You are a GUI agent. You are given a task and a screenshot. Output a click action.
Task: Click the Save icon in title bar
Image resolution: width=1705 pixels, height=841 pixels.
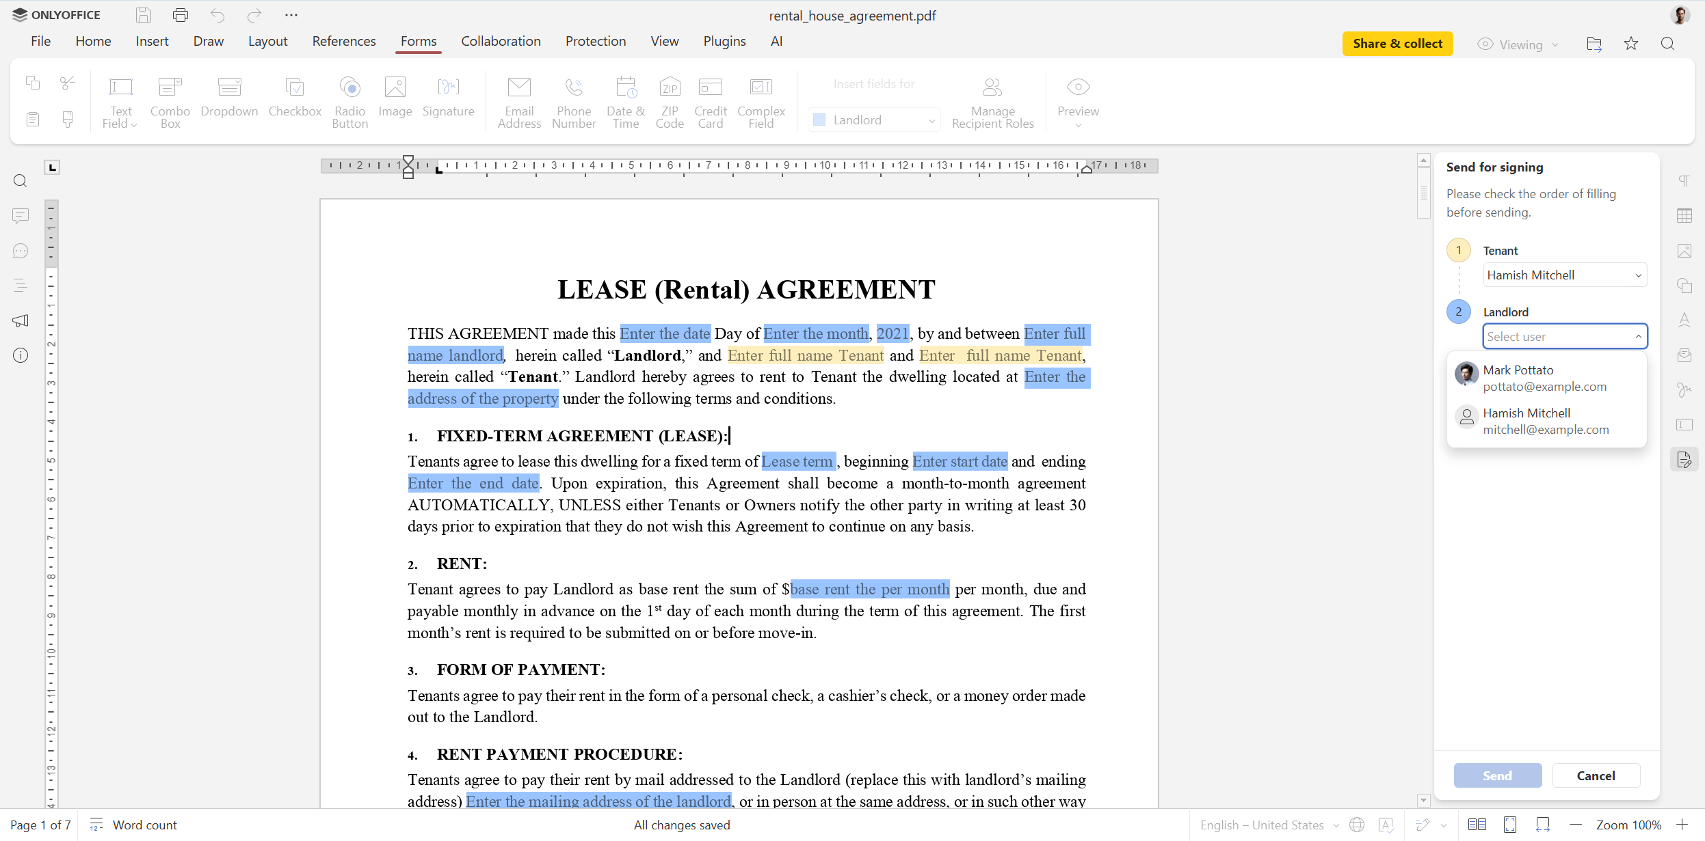pyautogui.click(x=144, y=15)
